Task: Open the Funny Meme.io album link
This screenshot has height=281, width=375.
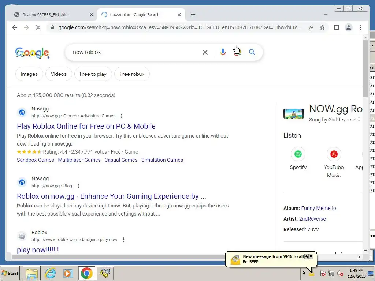Action: tap(319, 208)
